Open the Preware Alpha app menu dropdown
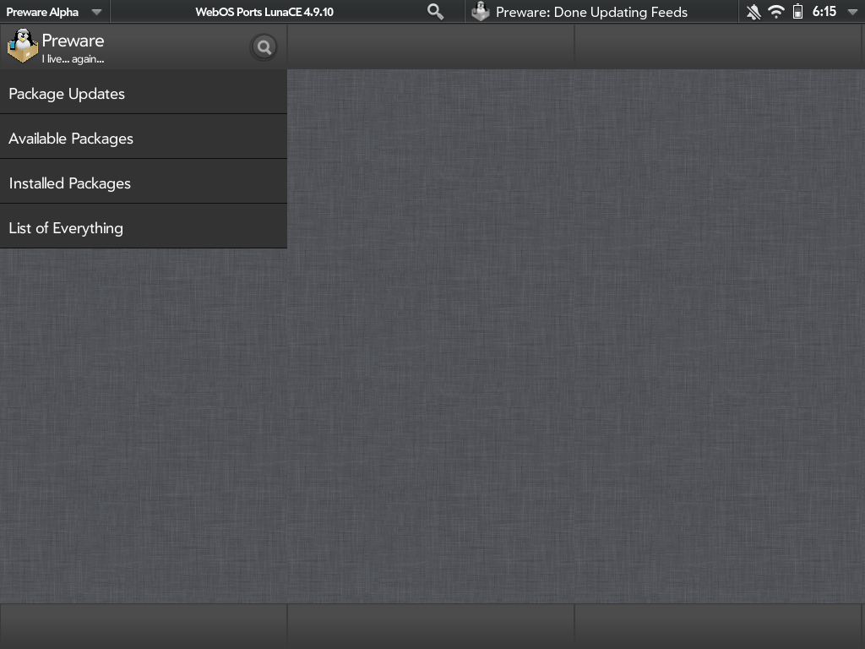The width and height of the screenshot is (865, 649). [x=54, y=12]
